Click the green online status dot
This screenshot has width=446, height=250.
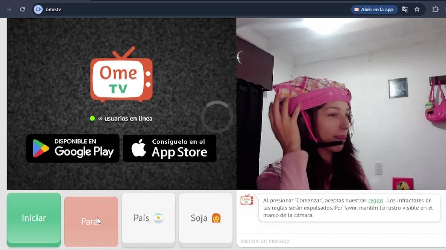(92, 118)
